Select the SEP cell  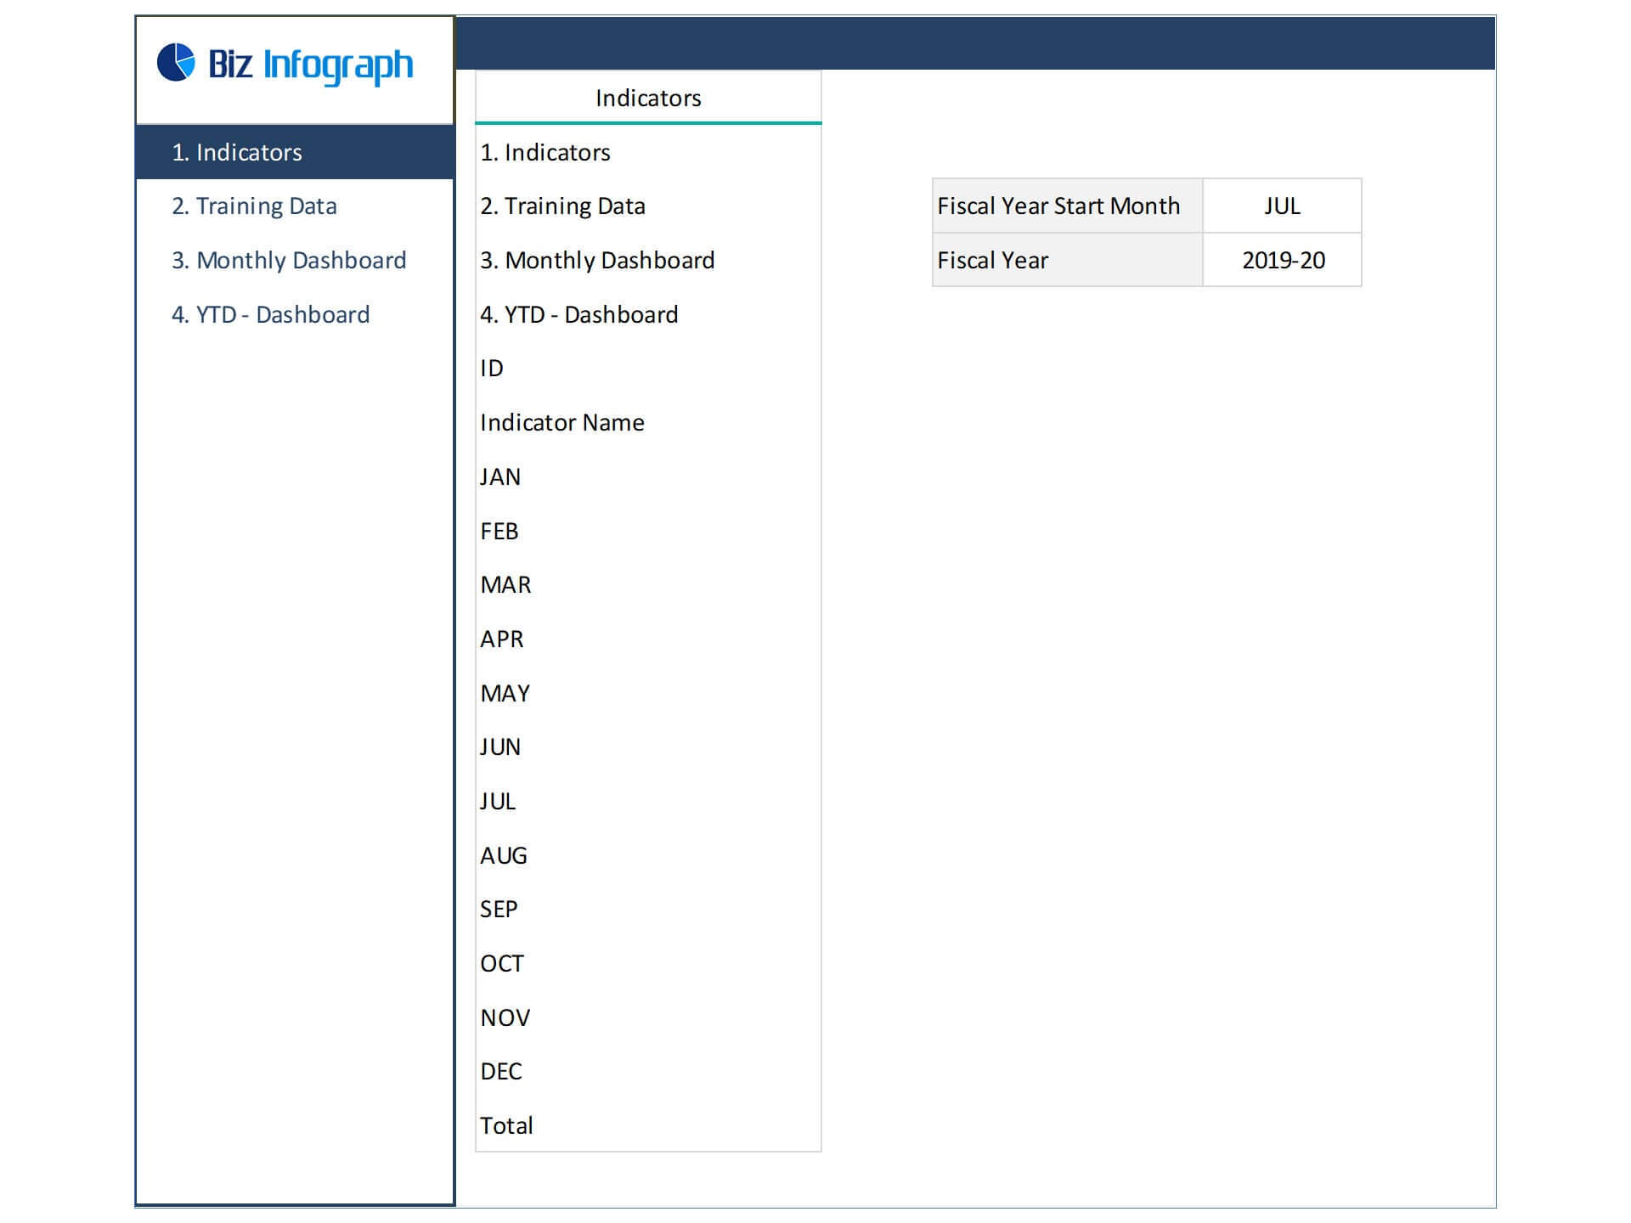point(648,909)
